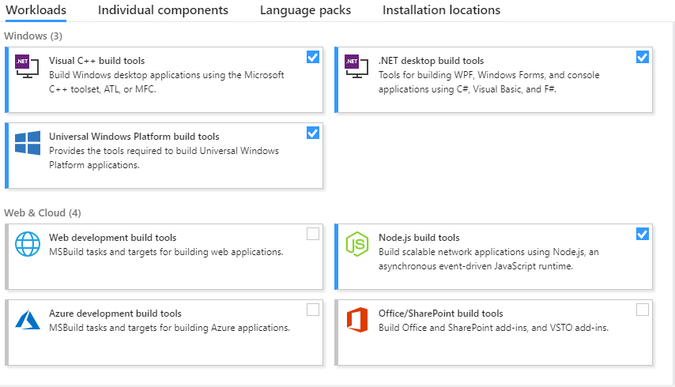The width and height of the screenshot is (675, 387).
Task: Click the Azure triangle logo icon
Action: click(x=28, y=320)
